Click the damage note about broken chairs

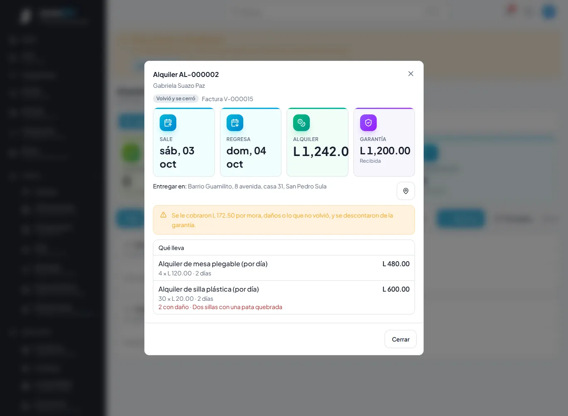(220, 307)
